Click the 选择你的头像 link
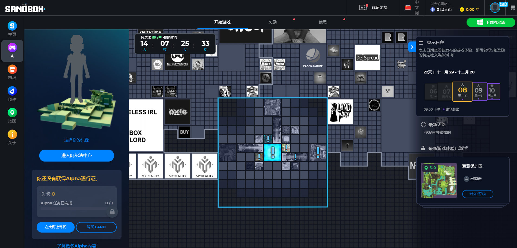 (76, 140)
